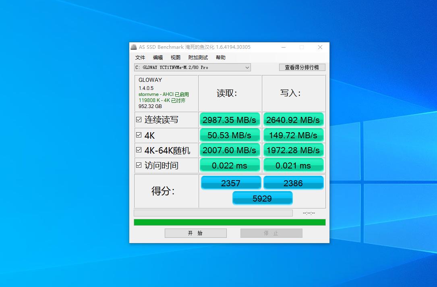Click the 读取 (Read) column header area
The width and height of the screenshot is (437, 287).
coord(230,93)
